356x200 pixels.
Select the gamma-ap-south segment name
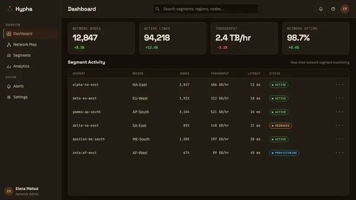pos(86,112)
